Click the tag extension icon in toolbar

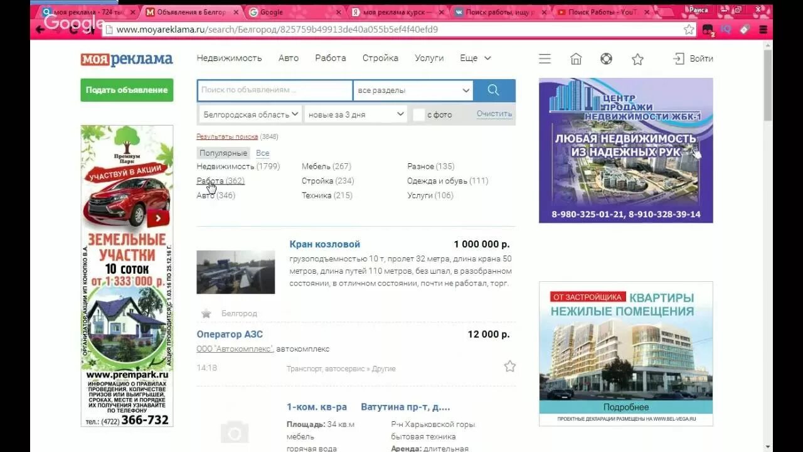point(744,30)
